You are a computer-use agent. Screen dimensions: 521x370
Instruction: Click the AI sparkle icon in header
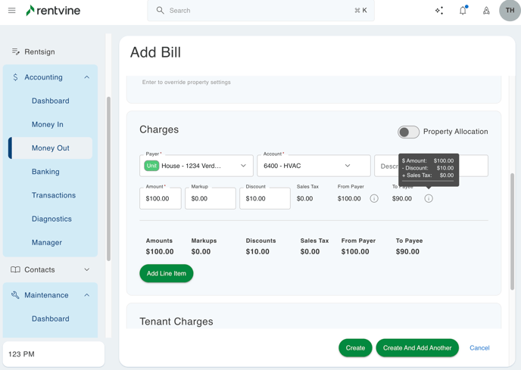coord(439,11)
